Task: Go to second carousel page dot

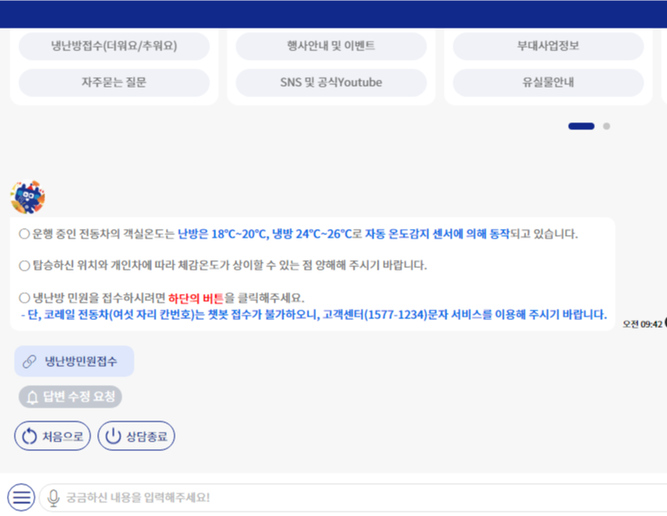Action: pos(606,126)
